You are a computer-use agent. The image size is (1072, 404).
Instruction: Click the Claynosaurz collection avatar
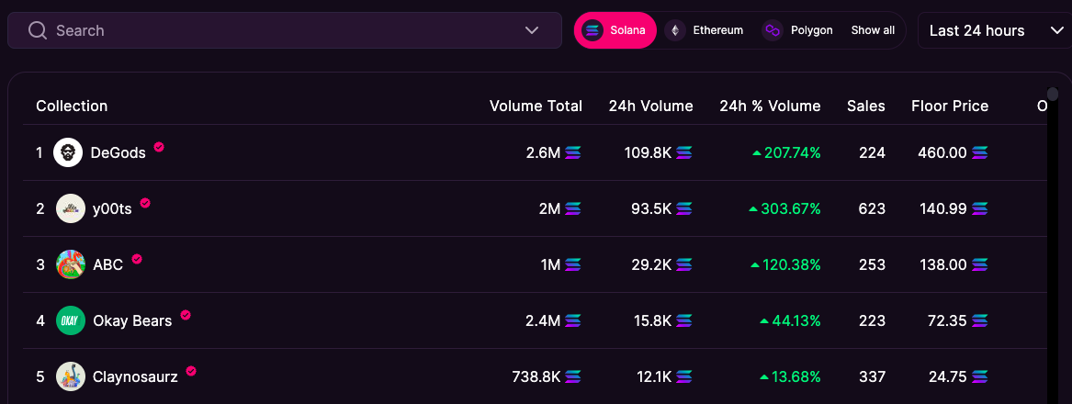(x=71, y=376)
